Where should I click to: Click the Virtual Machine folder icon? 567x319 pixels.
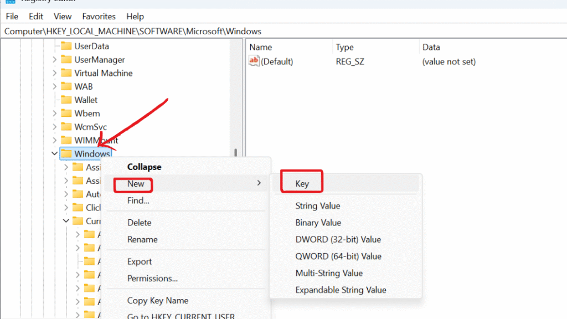[x=66, y=73]
